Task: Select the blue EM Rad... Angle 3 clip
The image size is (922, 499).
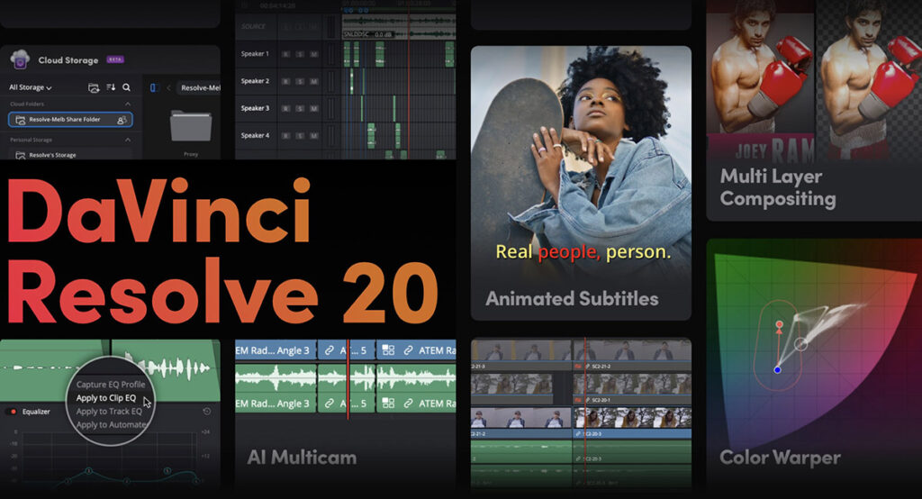Action: pos(276,350)
